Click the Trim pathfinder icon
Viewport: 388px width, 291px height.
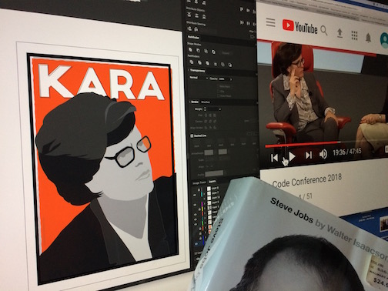pos(199,62)
